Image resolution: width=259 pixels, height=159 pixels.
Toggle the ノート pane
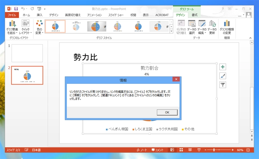tap(142, 150)
